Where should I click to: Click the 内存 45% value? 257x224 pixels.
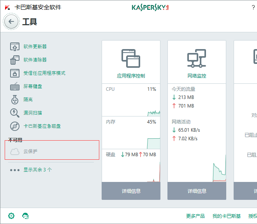151,122
